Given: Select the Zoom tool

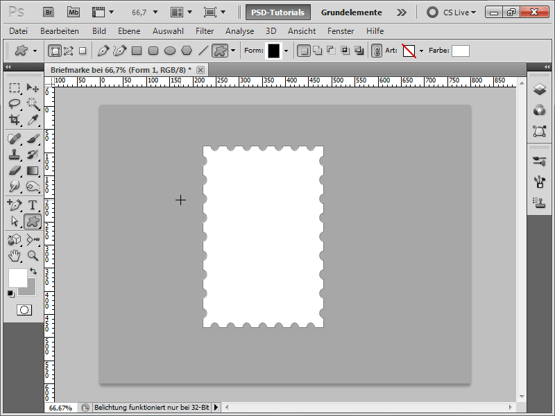Looking at the screenshot, I should [33, 255].
